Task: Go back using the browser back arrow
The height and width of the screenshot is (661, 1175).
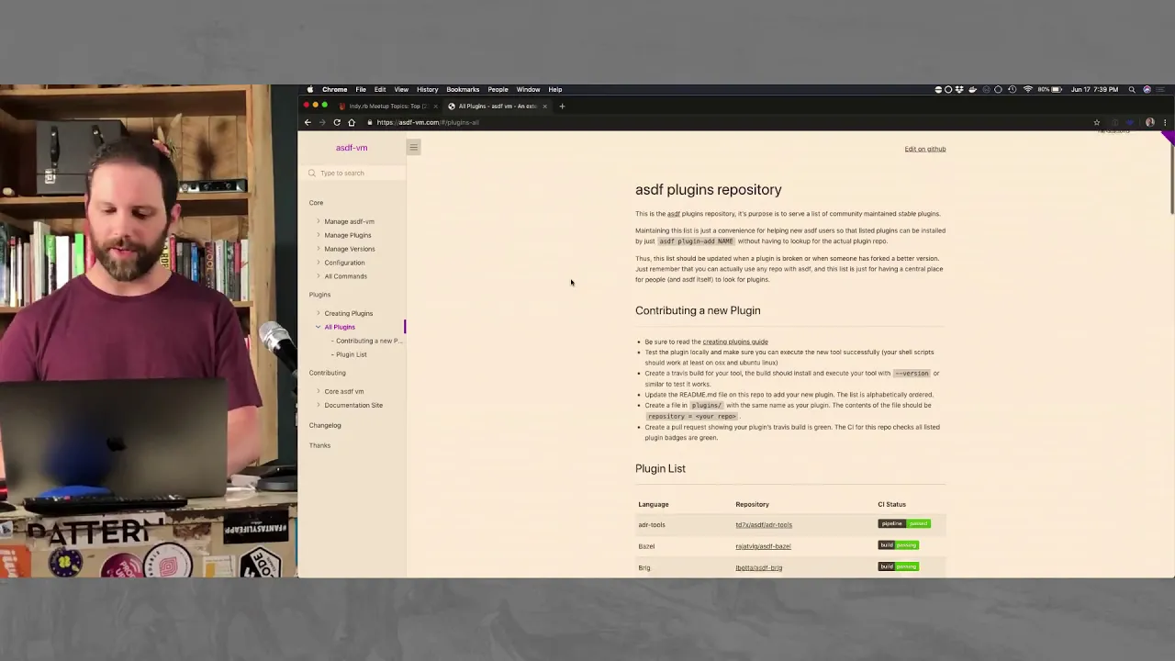Action: 308,122
